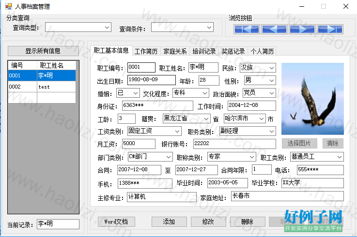Viewport: 357px width, 237px height.
Task: Click the 职工姓名 column header
Action: [x=57, y=65]
